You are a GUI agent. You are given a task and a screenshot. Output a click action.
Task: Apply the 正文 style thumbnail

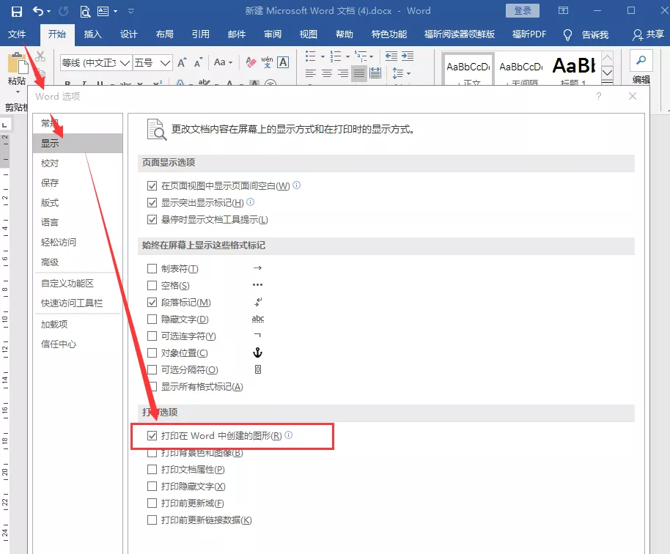click(x=468, y=69)
